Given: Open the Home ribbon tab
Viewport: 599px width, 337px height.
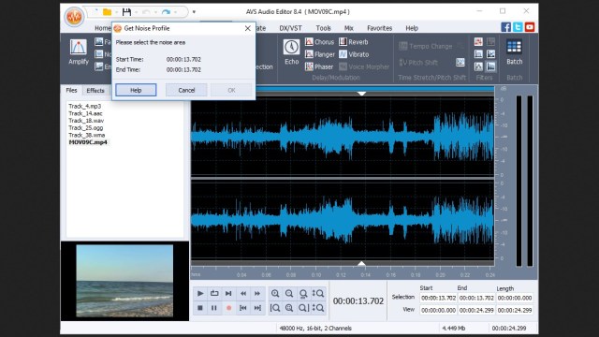Looking at the screenshot, I should coord(102,28).
